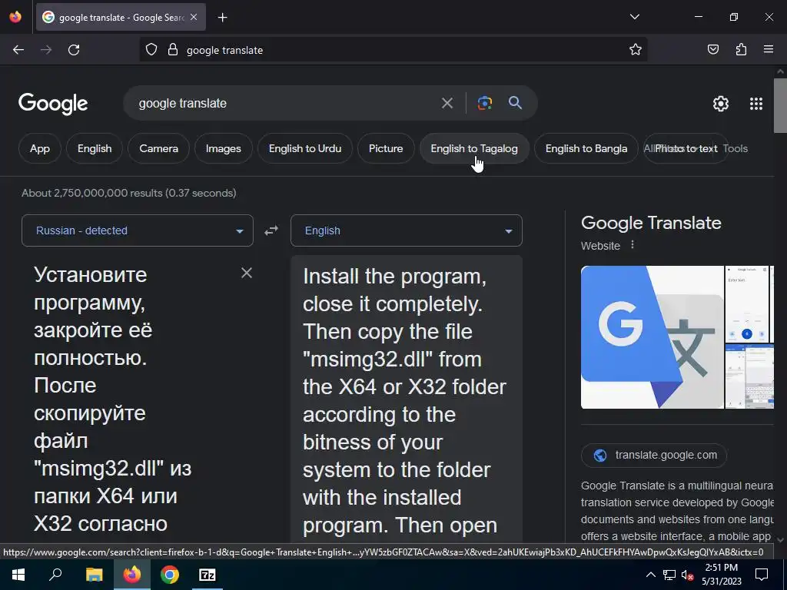The width and height of the screenshot is (787, 590).
Task: Show hidden system tray icons
Action: coord(650,575)
